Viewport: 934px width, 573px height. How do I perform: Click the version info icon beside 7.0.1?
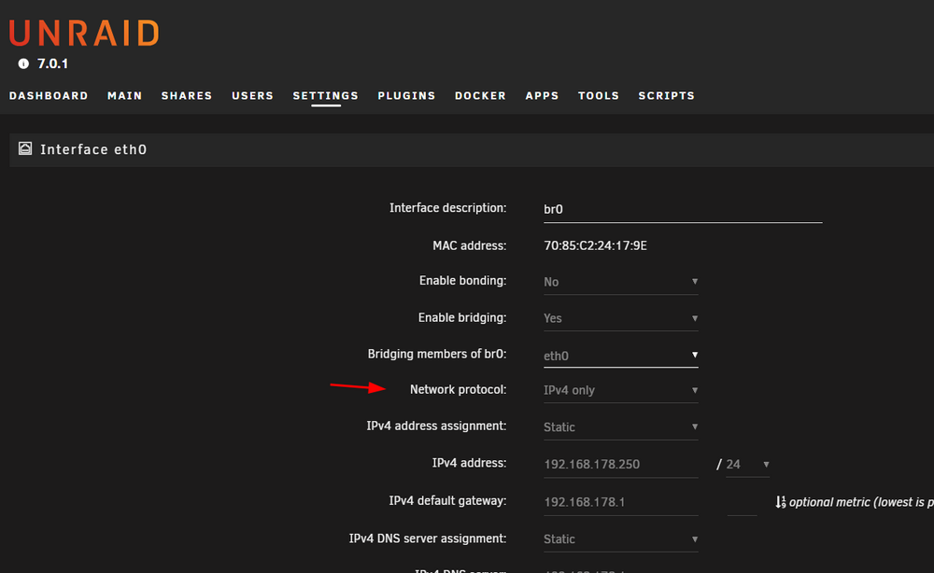(x=23, y=63)
